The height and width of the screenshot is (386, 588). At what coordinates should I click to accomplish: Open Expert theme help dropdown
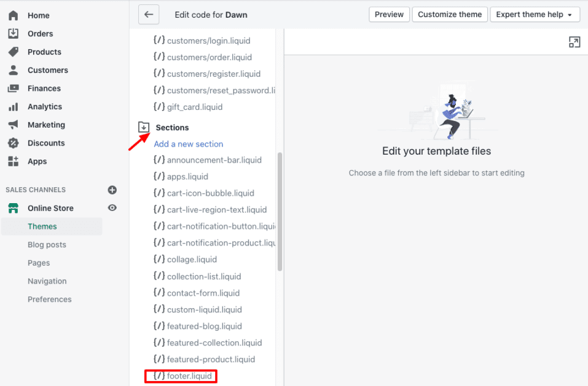point(535,15)
